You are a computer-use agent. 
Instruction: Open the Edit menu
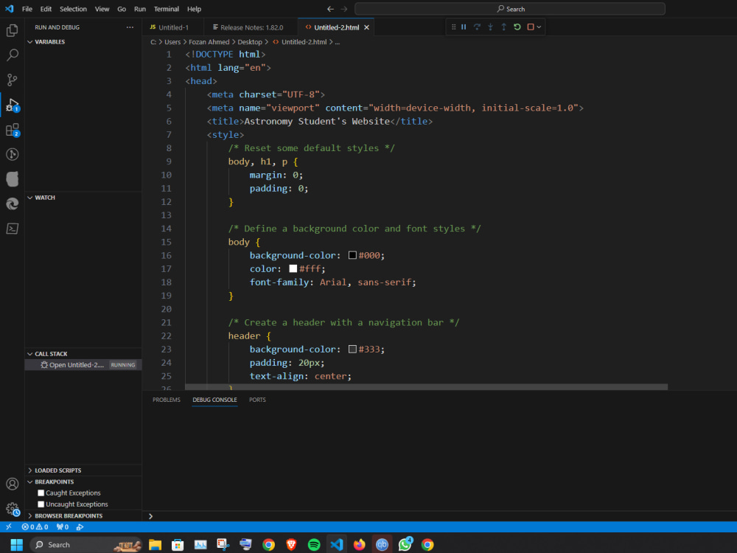click(46, 9)
